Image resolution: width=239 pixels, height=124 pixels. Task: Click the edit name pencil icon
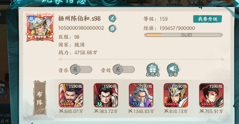tap(112, 18)
